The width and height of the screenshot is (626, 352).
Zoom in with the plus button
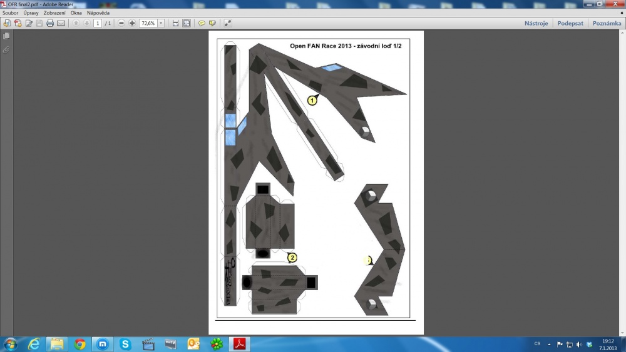(x=132, y=23)
